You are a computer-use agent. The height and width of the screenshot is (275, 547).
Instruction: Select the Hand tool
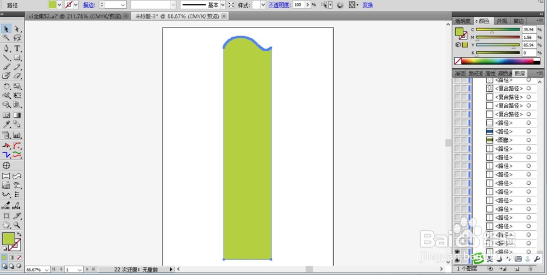[x=6, y=225]
